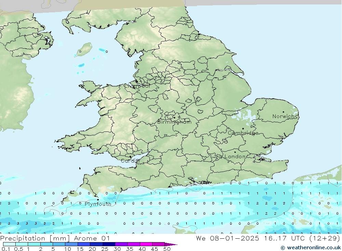
Task: Click the Norwich city dot marker
Action: [283, 112]
